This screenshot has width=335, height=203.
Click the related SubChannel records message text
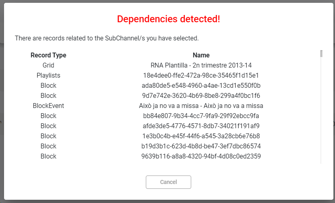click(107, 38)
